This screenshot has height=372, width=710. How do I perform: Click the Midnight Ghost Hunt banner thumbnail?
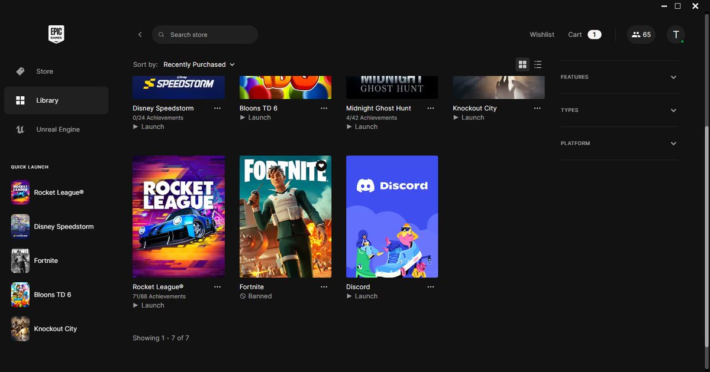tap(392, 87)
